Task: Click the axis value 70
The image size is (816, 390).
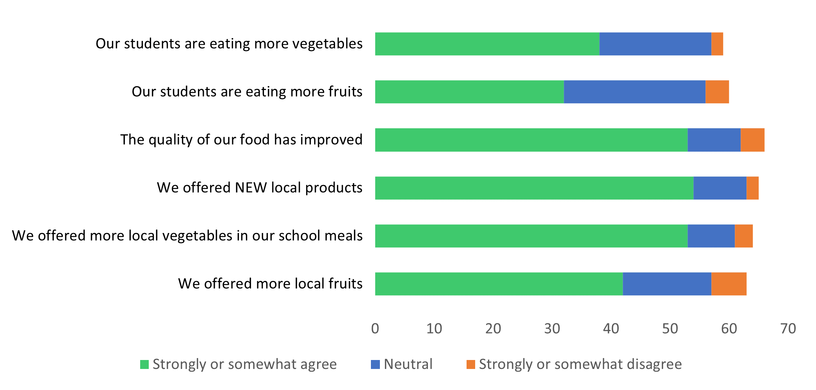Action: (x=788, y=329)
